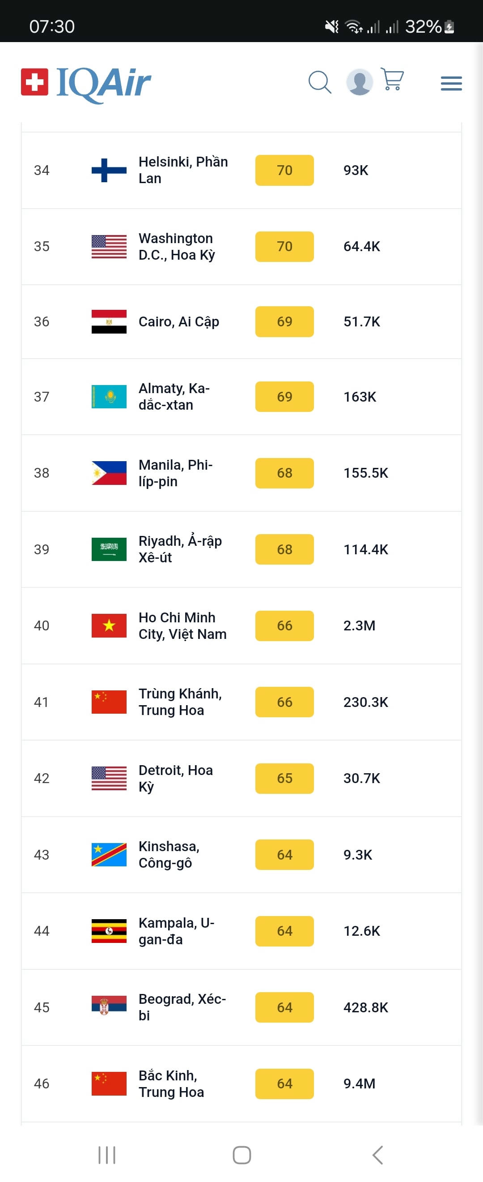The image size is (483, 1182).
Task: Open Helsinki, Phần Lan city link
Action: (183, 170)
